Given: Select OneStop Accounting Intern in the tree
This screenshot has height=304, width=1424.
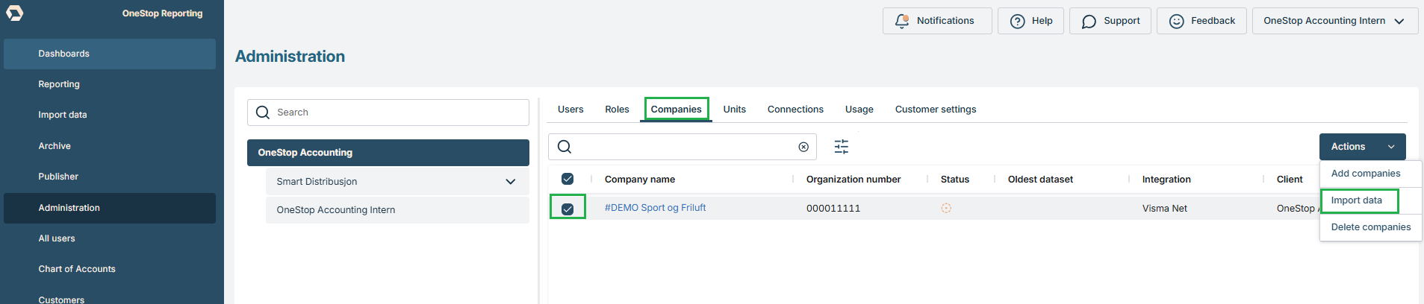Looking at the screenshot, I should click(397, 210).
